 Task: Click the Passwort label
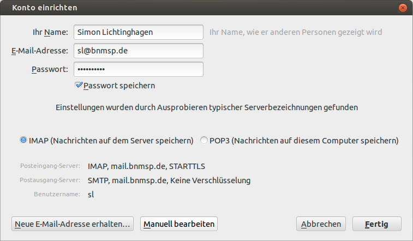click(50, 69)
